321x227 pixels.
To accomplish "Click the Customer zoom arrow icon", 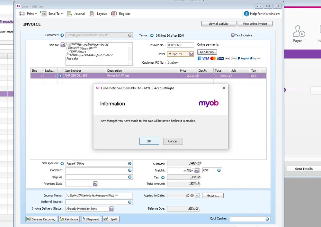I will point(62,35).
